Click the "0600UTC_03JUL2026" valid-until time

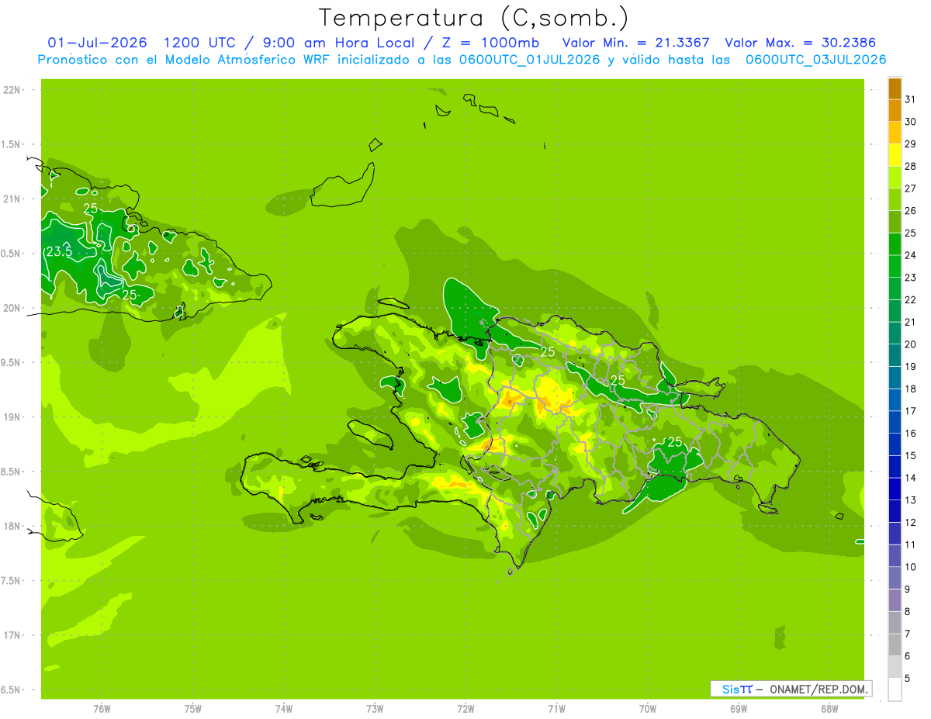coord(815,60)
